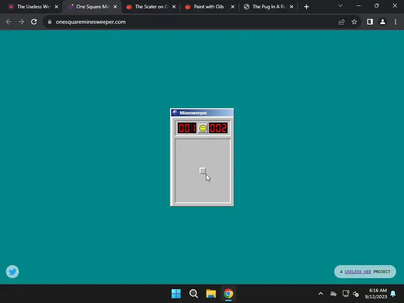Viewport: 404px width, 303px height.
Task: Go forward to the next page
Action: click(x=21, y=22)
